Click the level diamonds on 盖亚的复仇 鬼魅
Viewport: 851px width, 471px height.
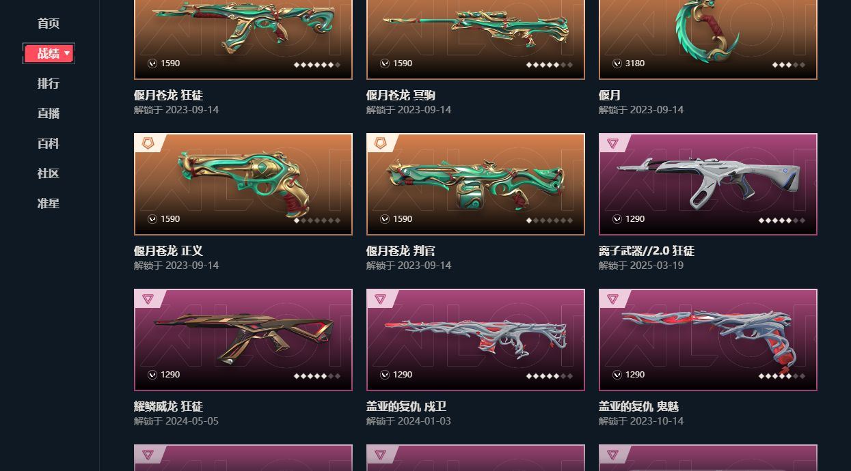(x=782, y=376)
